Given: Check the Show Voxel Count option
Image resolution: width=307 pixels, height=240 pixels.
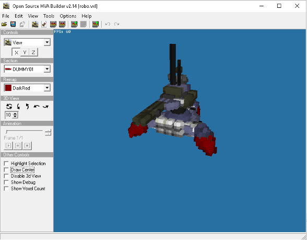Looking at the screenshot, I should tap(6, 189).
